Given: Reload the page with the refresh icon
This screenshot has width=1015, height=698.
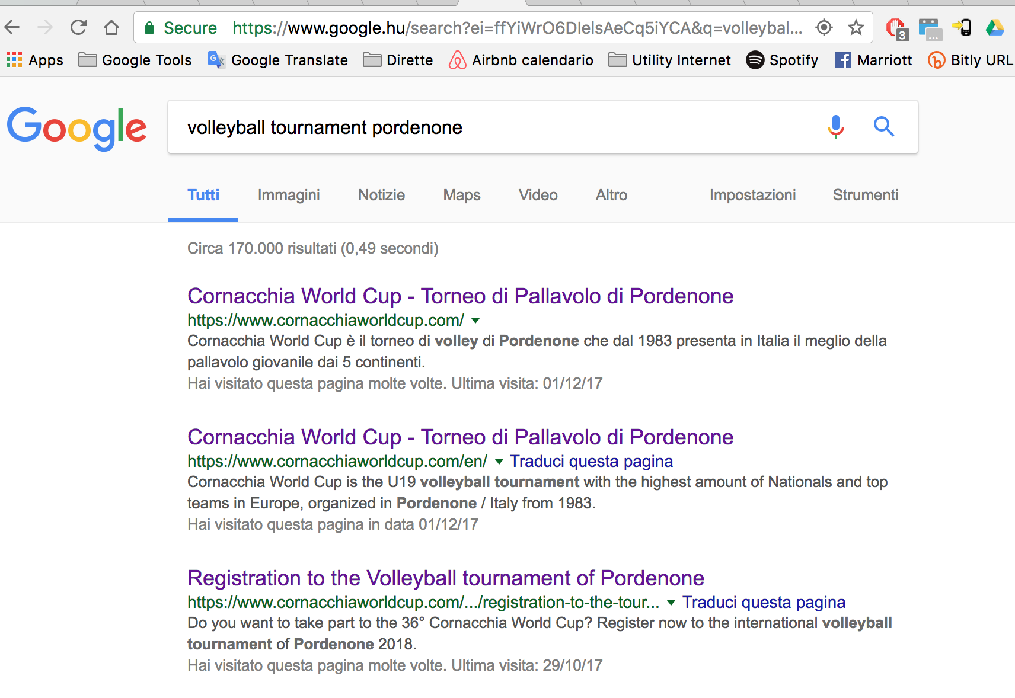Looking at the screenshot, I should (x=78, y=27).
